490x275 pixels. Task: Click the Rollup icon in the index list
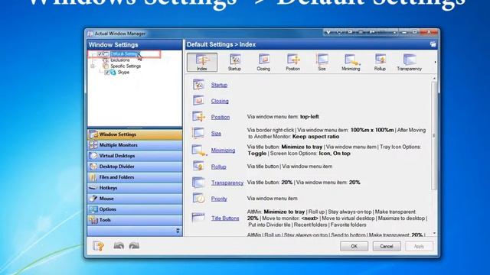[x=198, y=166]
